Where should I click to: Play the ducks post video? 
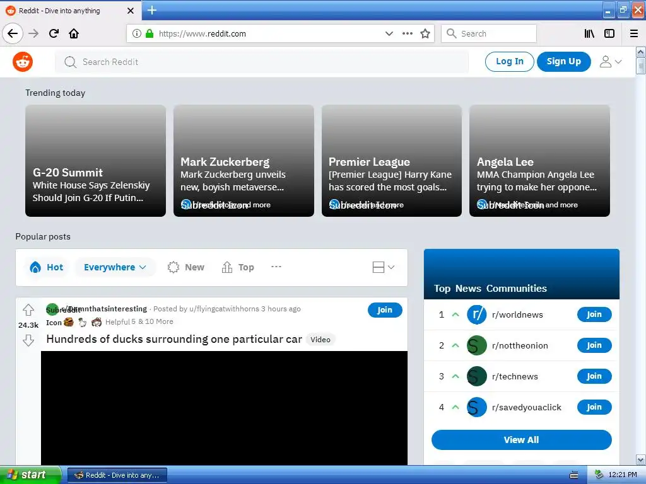[224, 408]
